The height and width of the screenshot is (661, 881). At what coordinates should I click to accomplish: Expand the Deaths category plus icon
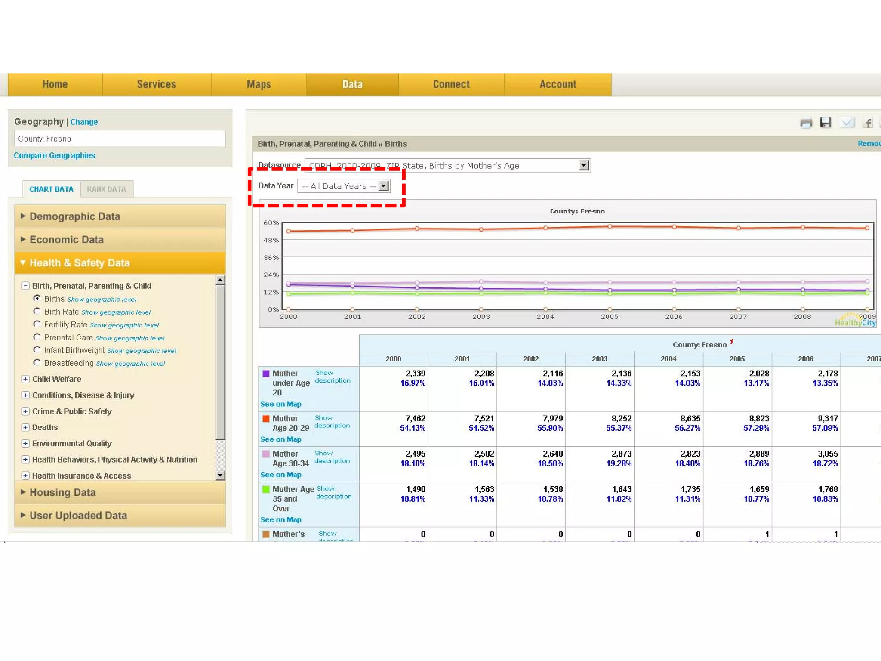(x=25, y=427)
